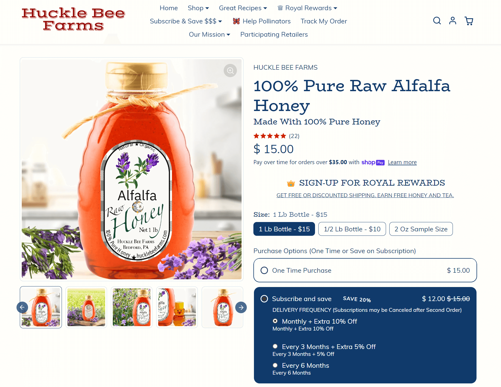
Task: Click the five-star rating stars
Action: 270,136
